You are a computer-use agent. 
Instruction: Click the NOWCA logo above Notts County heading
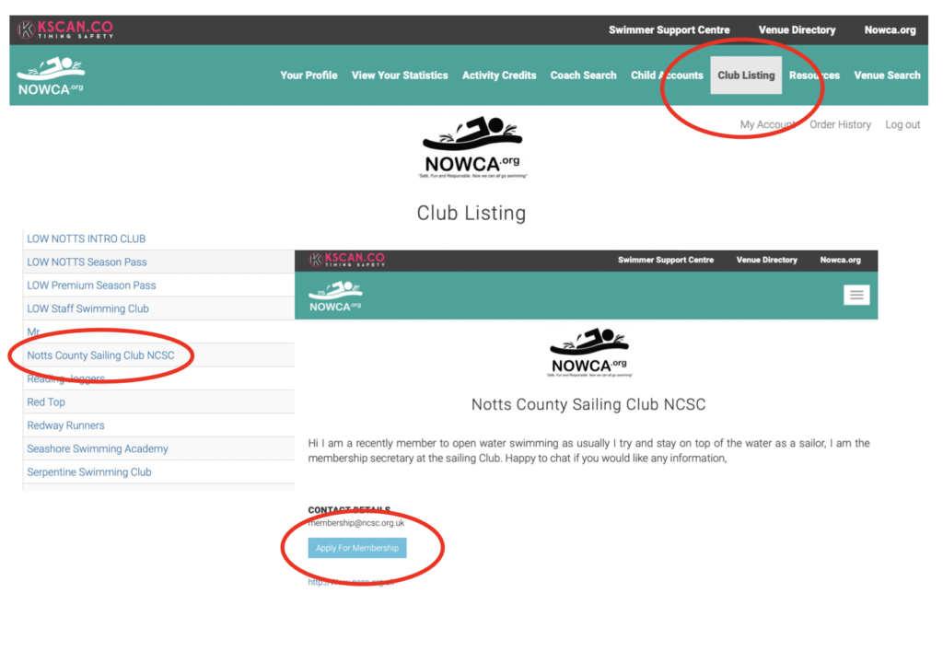[589, 353]
